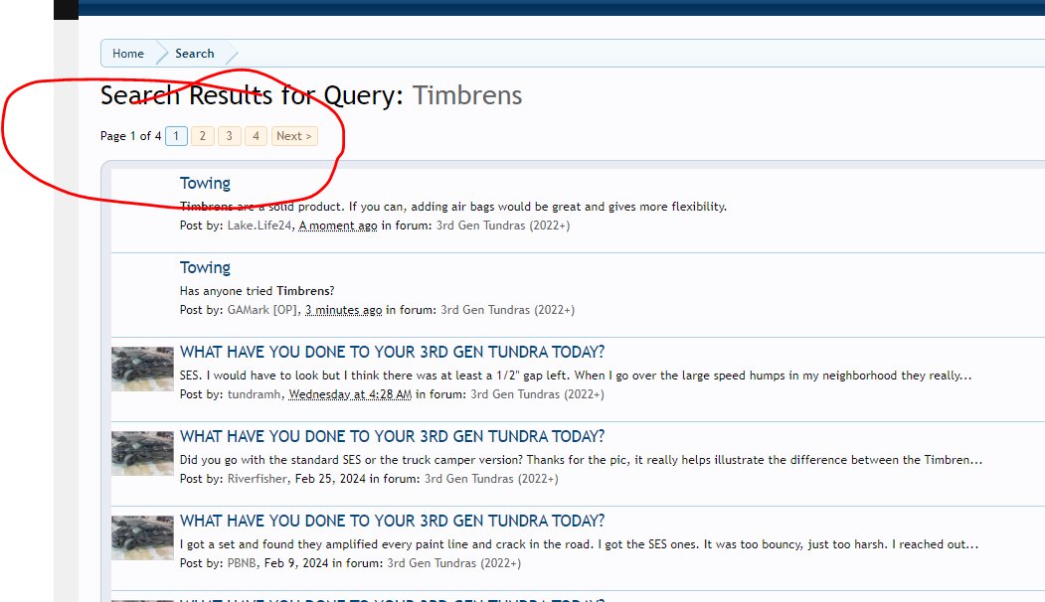The image size is (1045, 602).
Task: Click the 'Wednesday at 4:28 AM' timestamp
Action: point(350,394)
